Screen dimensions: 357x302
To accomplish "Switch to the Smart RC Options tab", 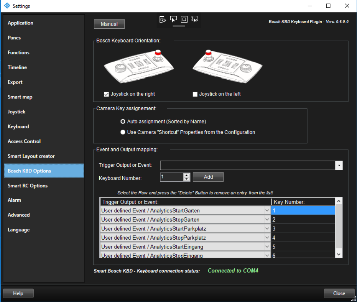I will [28, 186].
